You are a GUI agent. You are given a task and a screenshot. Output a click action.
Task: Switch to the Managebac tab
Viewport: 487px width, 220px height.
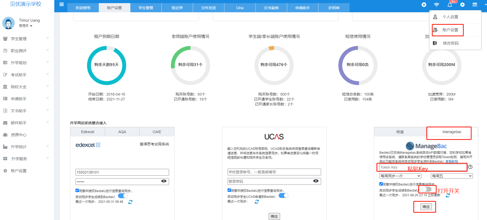click(x=452, y=132)
